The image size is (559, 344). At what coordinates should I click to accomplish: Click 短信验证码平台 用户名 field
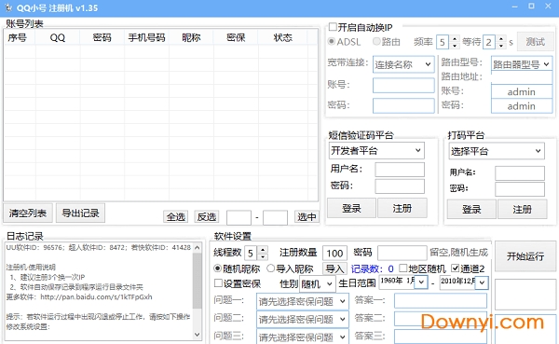[x=400, y=170]
